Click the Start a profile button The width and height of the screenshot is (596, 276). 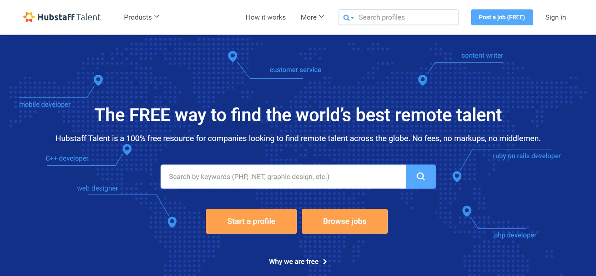click(x=251, y=221)
